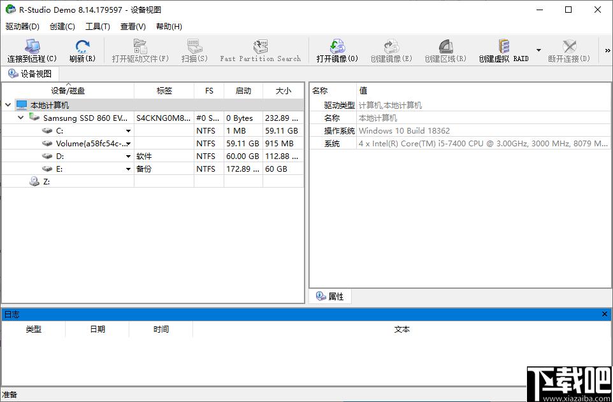The width and height of the screenshot is (613, 402).
Task: Click the Intel Core i5-7400 system value
Action: click(483, 144)
